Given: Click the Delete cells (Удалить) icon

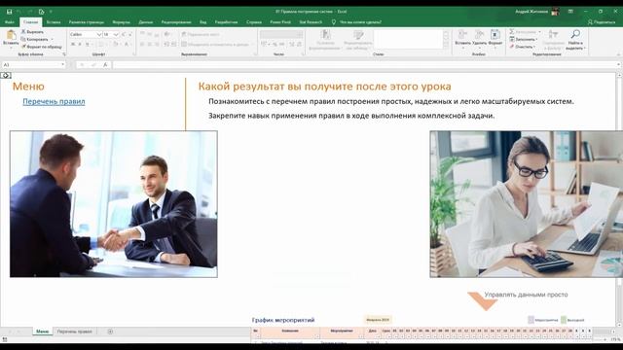Looking at the screenshot, I should coord(479,34).
